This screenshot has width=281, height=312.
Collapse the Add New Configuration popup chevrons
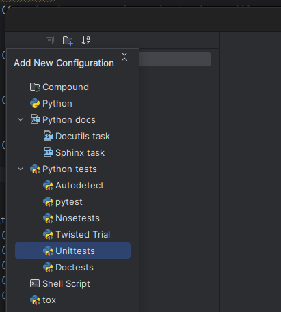124,57
